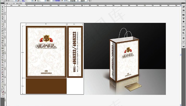
Task: Click the opacity value field 100
Action: click(62, 1)
